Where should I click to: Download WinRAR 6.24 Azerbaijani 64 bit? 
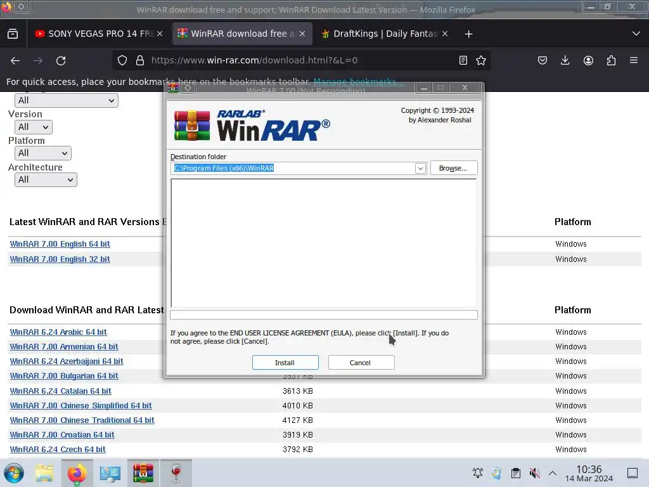point(67,361)
